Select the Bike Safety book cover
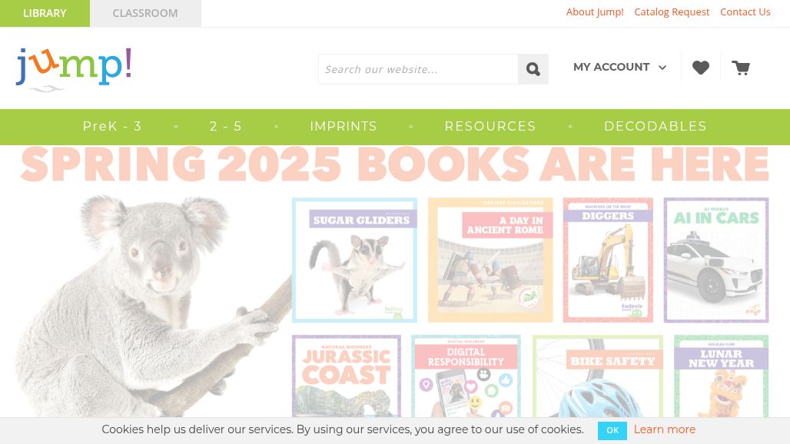Image resolution: width=790 pixels, height=444 pixels. tap(598, 376)
